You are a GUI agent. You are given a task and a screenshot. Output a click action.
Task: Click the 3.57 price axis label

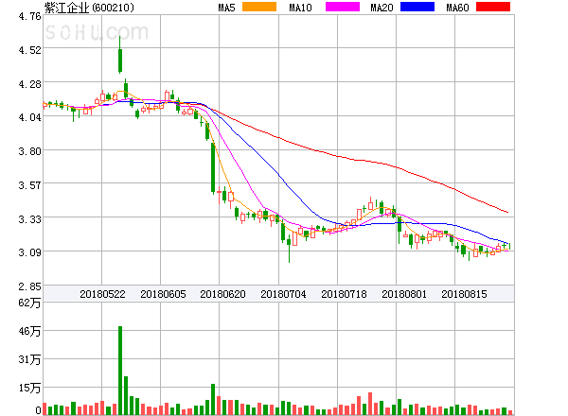(29, 185)
